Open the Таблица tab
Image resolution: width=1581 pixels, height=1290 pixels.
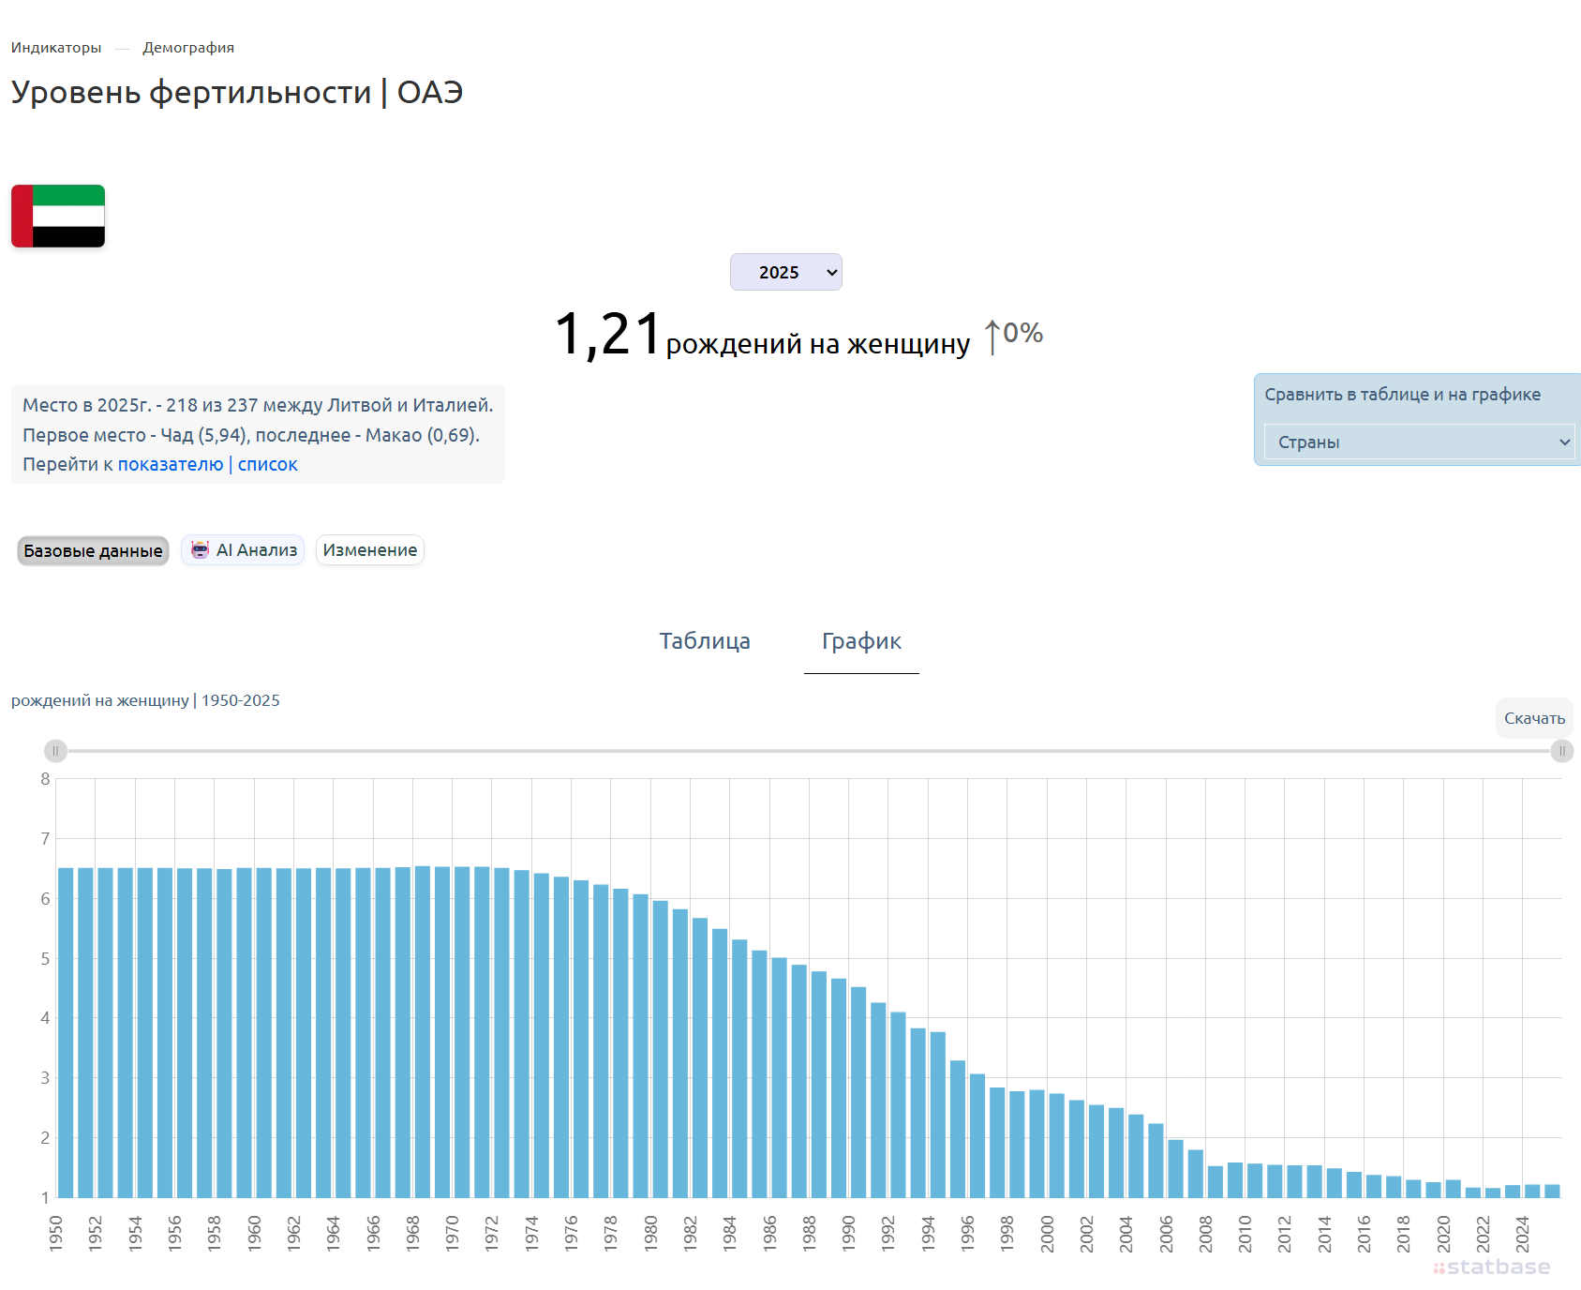click(x=705, y=641)
